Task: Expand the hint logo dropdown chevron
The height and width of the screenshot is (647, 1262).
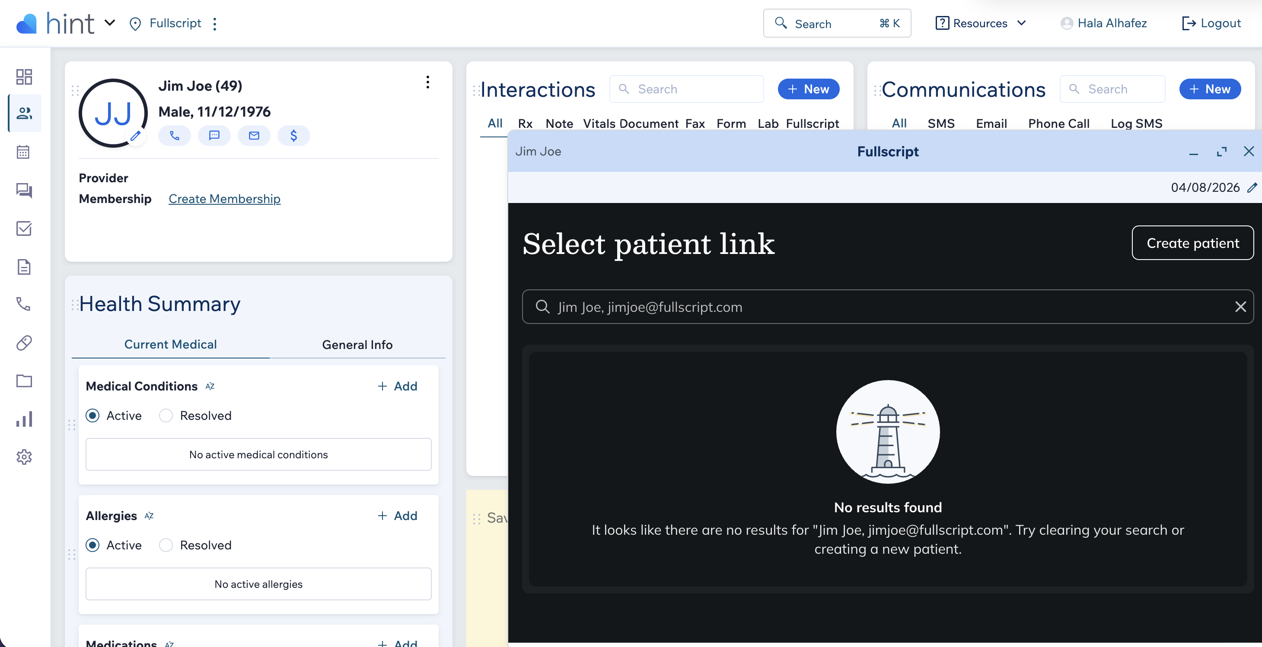Action: (x=110, y=23)
